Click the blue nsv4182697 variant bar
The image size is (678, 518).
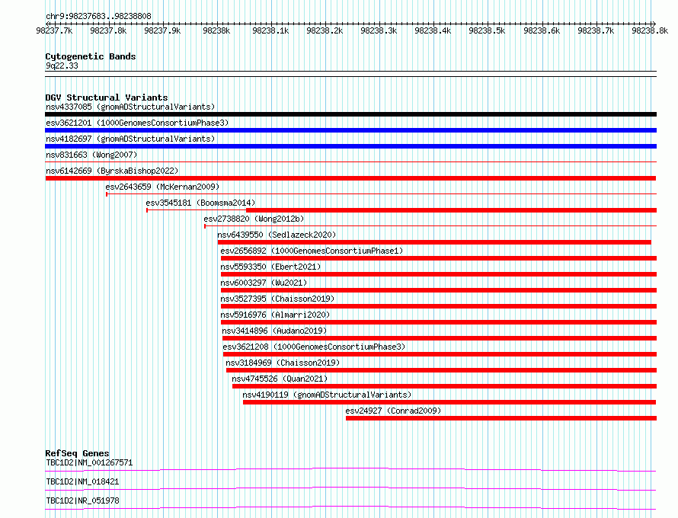350,146
